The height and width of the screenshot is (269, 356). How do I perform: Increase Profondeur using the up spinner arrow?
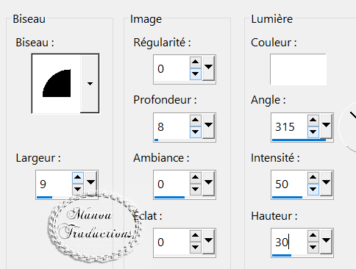click(196, 120)
